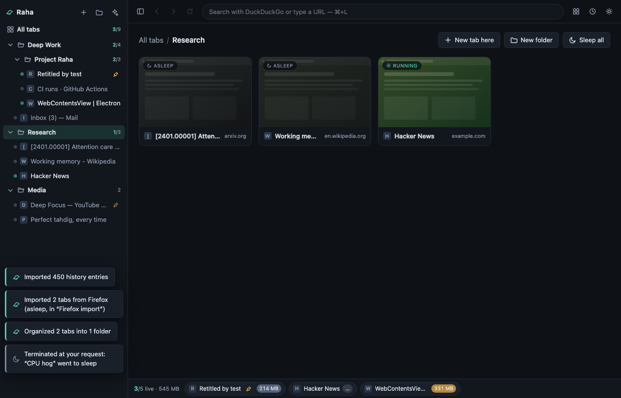Click the I favicon of Inbox row
This screenshot has height=398, width=621.
(24, 117)
